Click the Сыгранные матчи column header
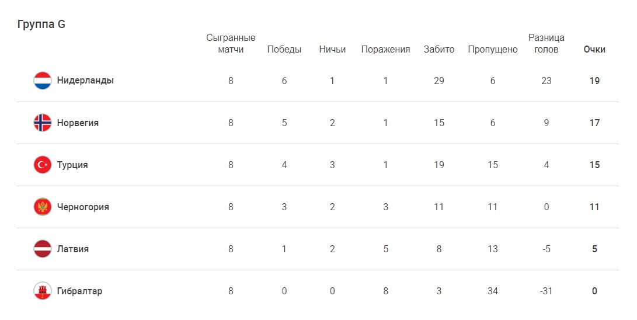Screen dimensions: 637x320 coord(231,44)
